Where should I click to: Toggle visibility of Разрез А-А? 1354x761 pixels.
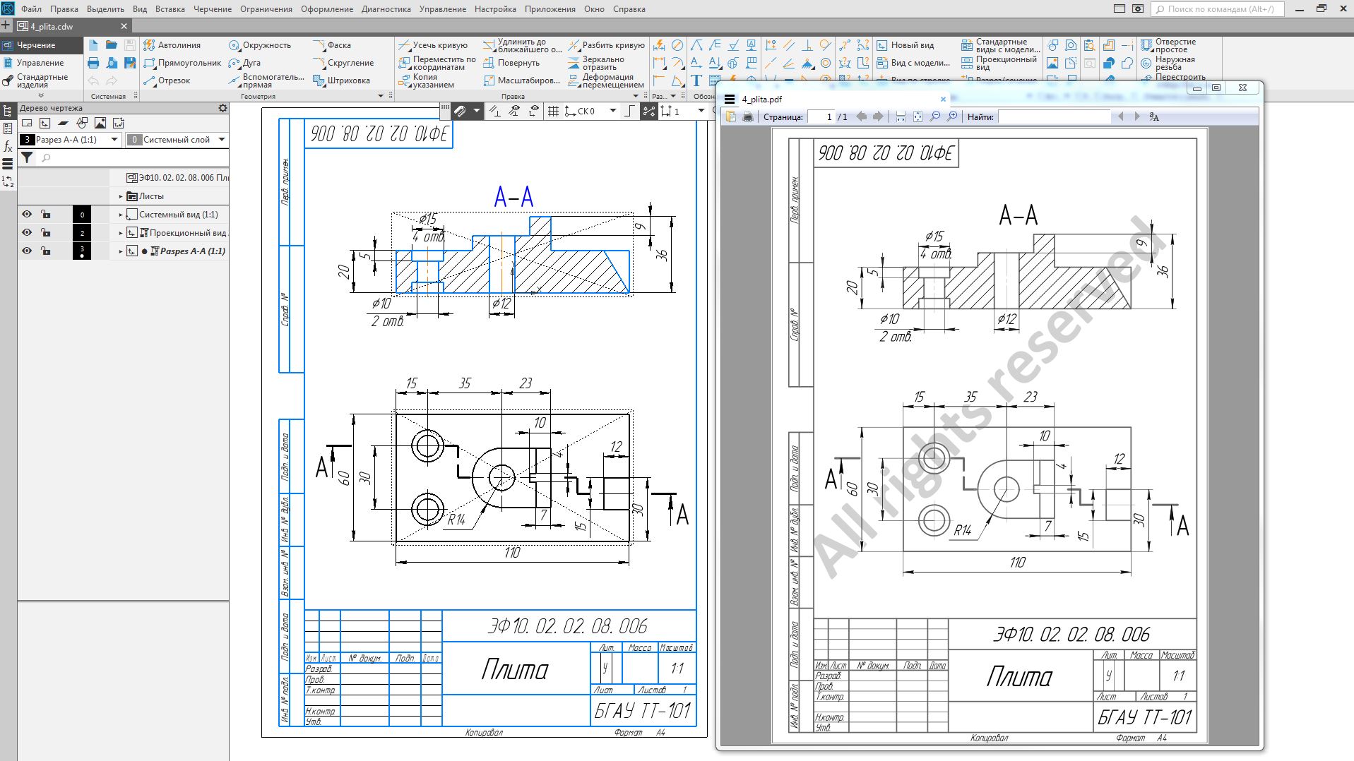(27, 251)
